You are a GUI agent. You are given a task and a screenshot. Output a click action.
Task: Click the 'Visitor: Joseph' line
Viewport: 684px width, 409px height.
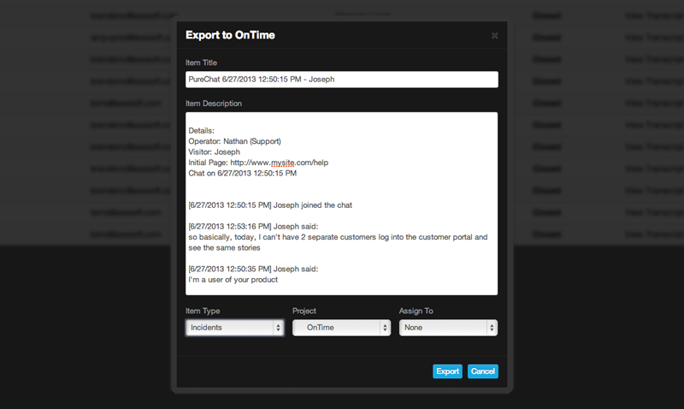(x=215, y=152)
